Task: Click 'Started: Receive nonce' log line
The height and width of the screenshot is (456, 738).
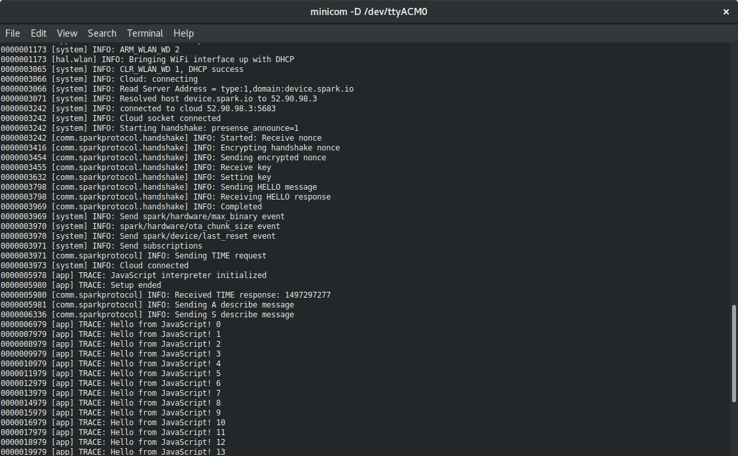Action: click(x=161, y=138)
